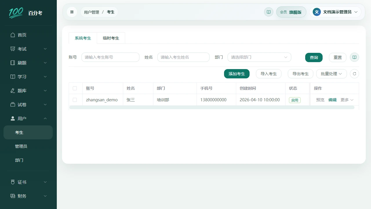Click the practice icon beside 刷题
Viewport: 371px width, 209px height.
12,63
